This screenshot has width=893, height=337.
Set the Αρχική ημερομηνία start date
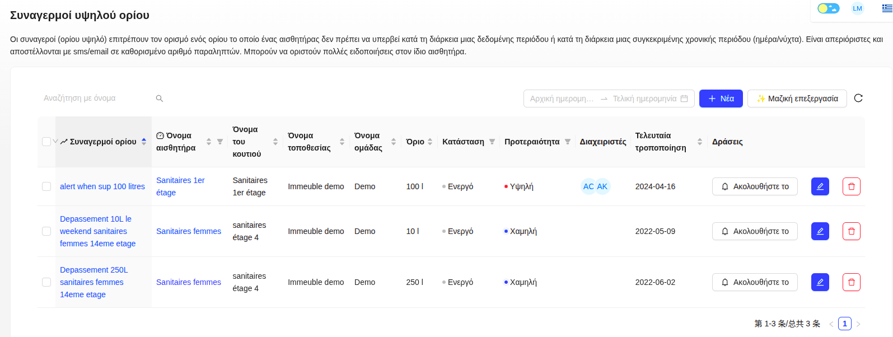pyautogui.click(x=562, y=99)
